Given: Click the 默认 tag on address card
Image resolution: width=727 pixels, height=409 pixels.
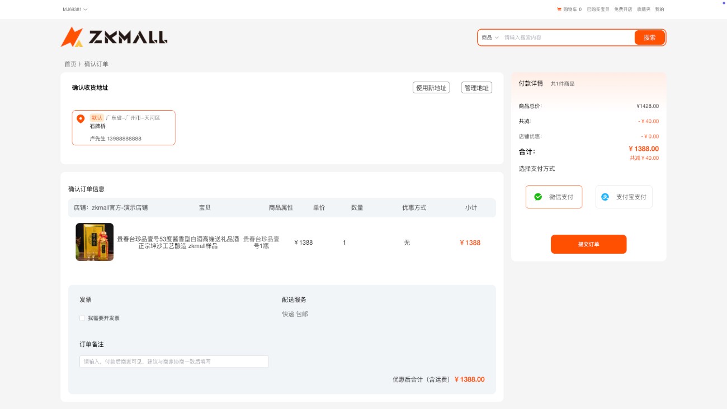Looking at the screenshot, I should click(x=97, y=118).
